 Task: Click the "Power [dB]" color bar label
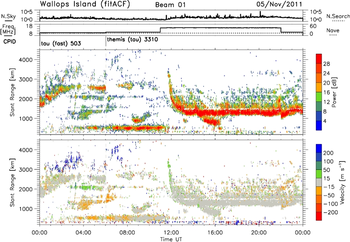coord(334,92)
